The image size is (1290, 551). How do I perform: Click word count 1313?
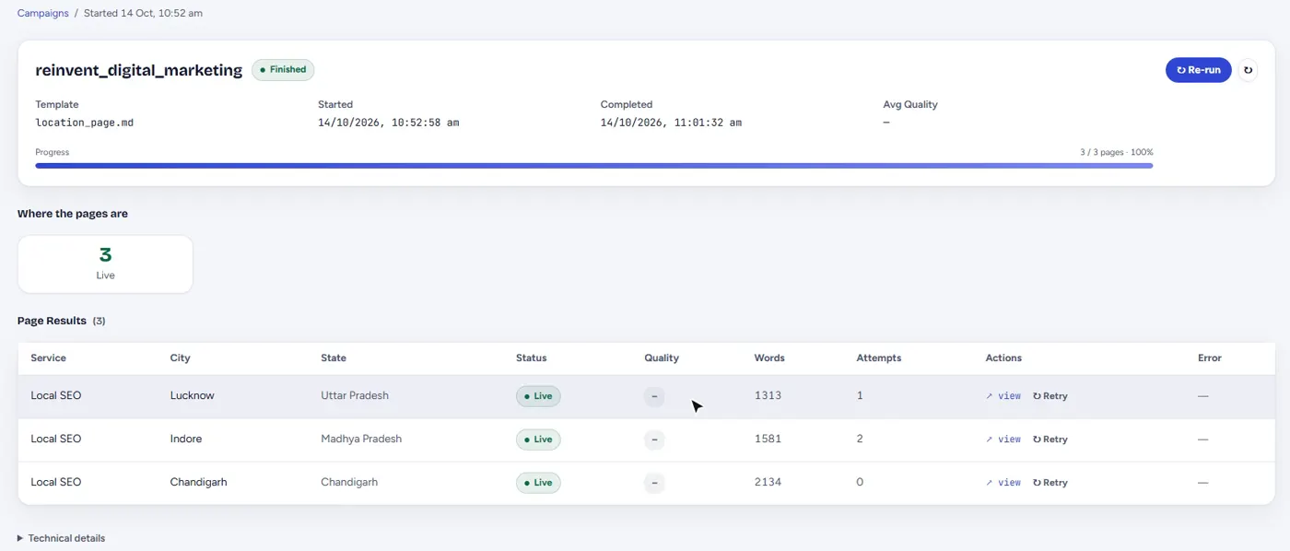point(768,395)
